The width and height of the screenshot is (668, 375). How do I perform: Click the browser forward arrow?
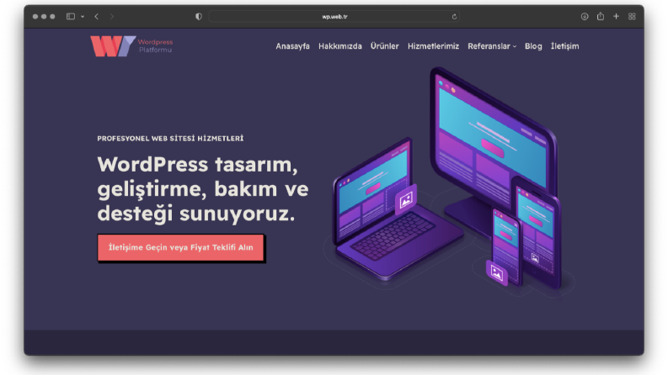pyautogui.click(x=112, y=17)
